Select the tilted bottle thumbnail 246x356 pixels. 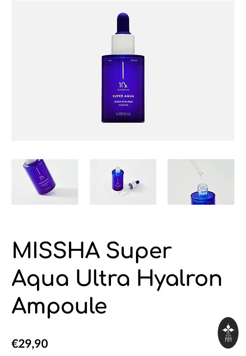click(45, 182)
